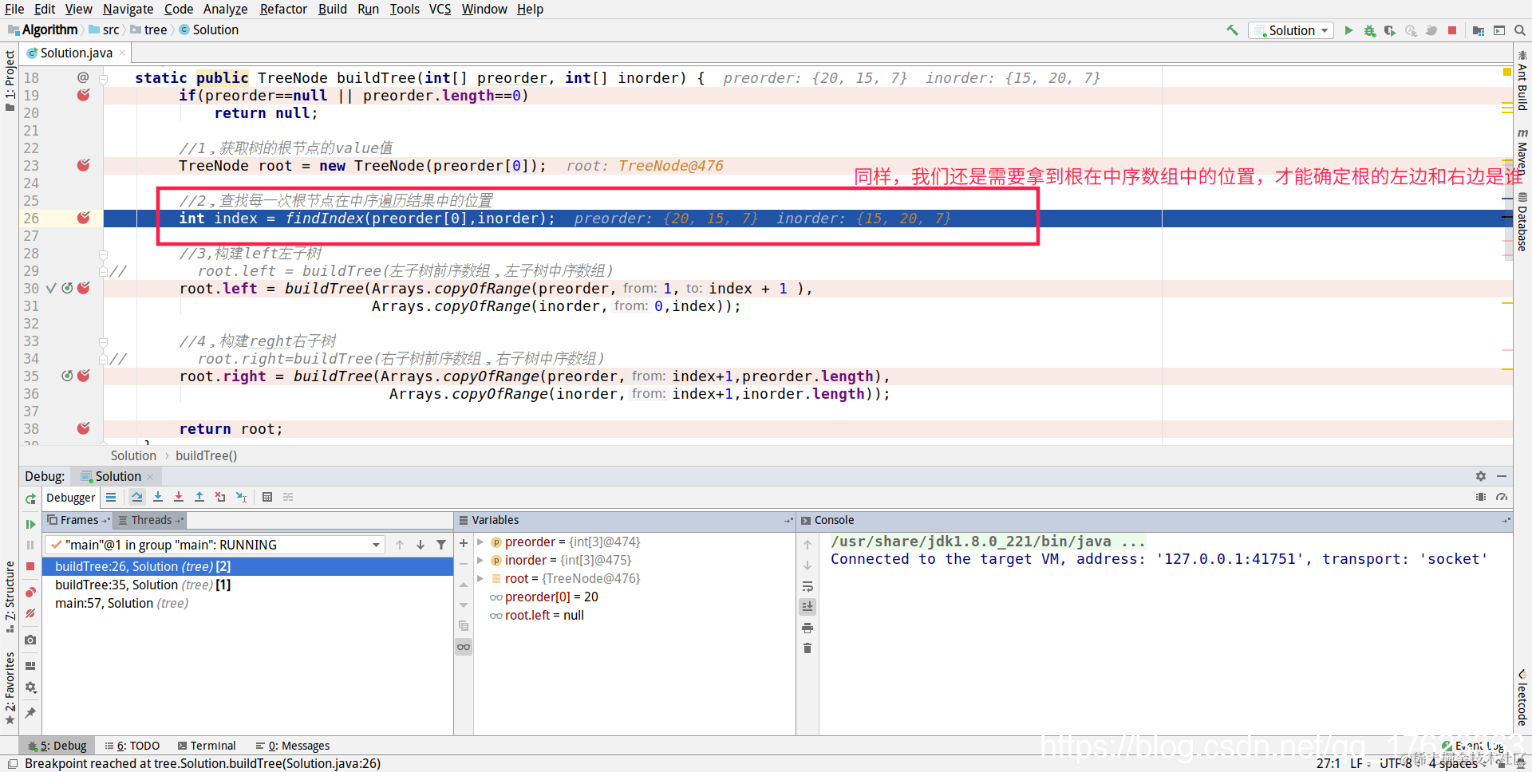Open Search Everywhere magnifier icon
Image resolution: width=1532 pixels, height=772 pixels.
coord(1520,30)
